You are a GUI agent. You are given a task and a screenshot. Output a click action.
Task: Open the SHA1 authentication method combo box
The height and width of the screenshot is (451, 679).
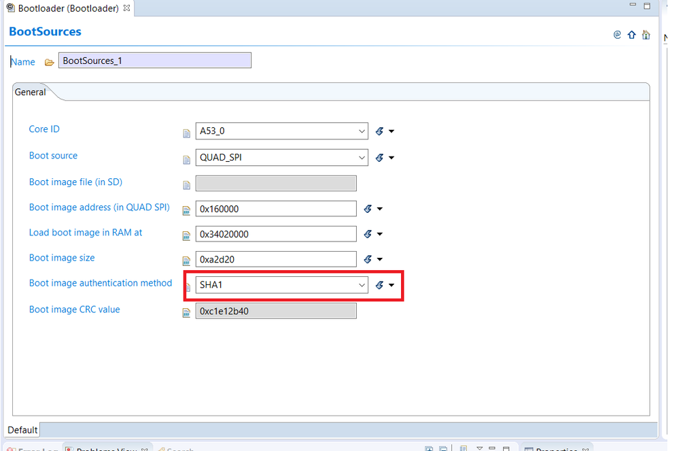[282, 285]
